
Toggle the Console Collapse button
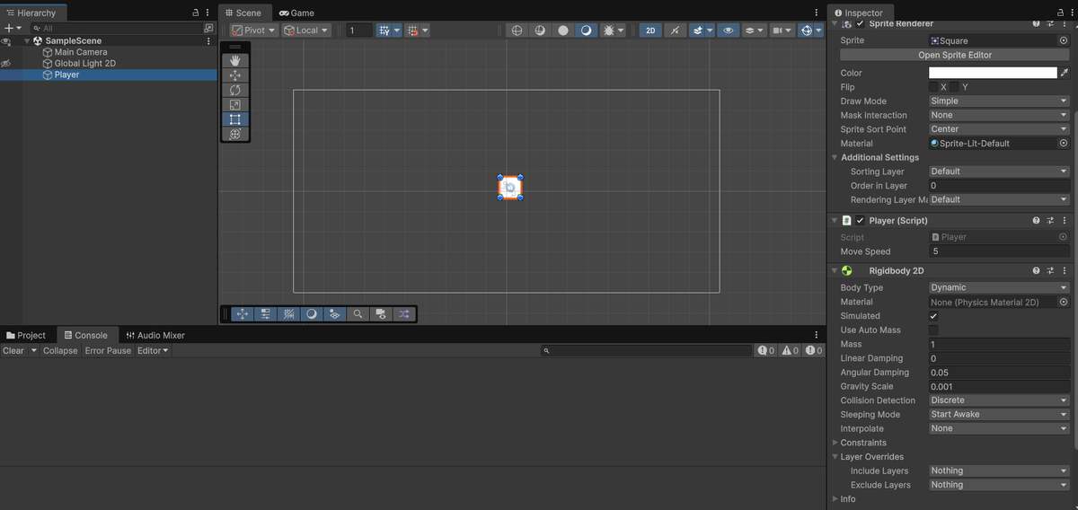click(x=60, y=350)
